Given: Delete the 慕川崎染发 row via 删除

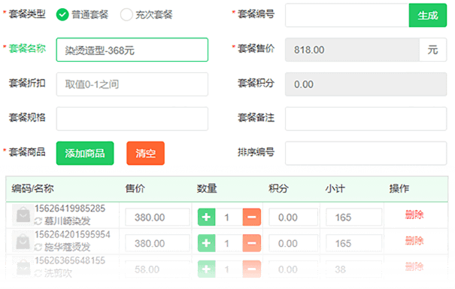Looking at the screenshot, I should tap(414, 214).
